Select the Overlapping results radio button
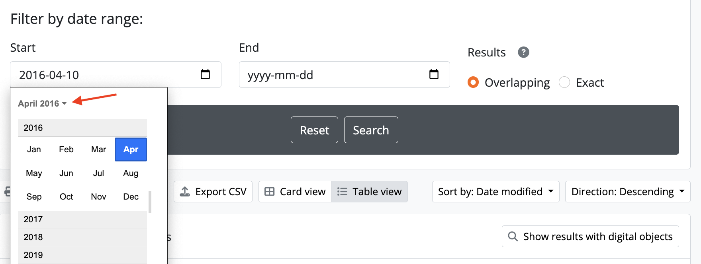 tap(473, 82)
